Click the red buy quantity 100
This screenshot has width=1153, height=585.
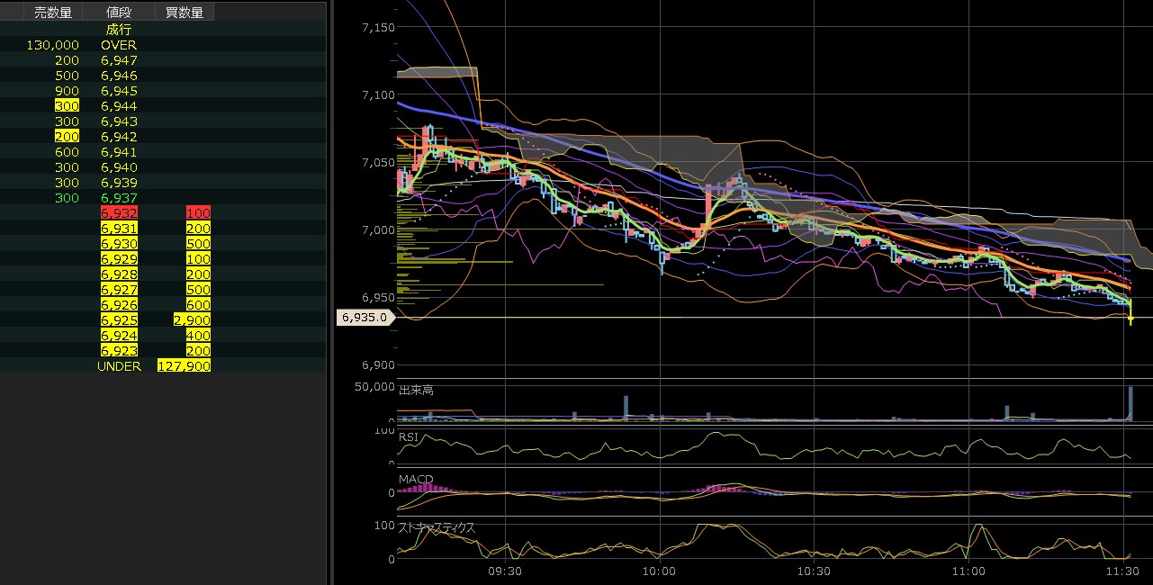tap(198, 213)
